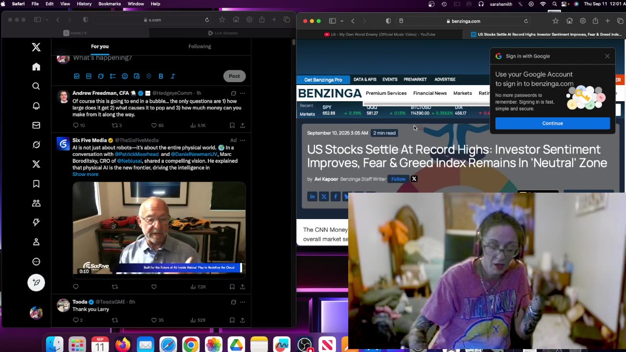The width and height of the screenshot is (626, 352).
Task: Click the round compose post button
Action: pyautogui.click(x=36, y=283)
